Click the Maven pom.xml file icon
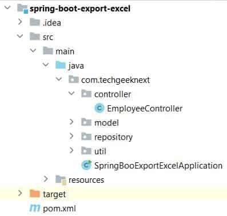Viewport: 227px width, 216px height. pyautogui.click(x=35, y=209)
